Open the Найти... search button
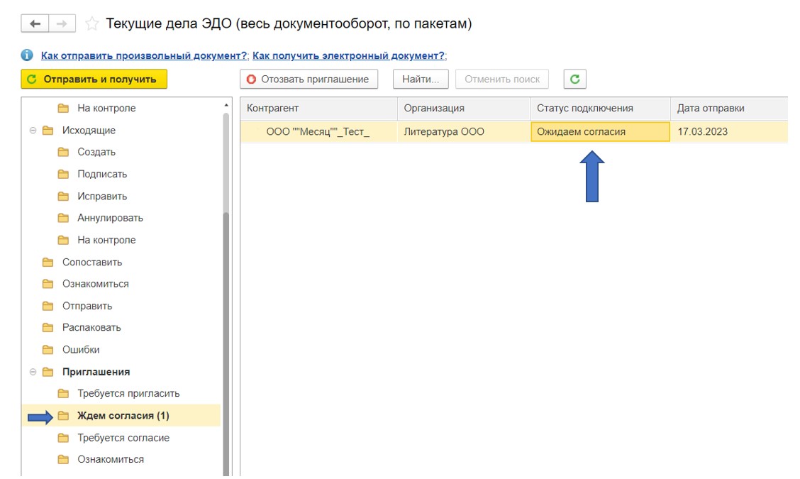800x479 pixels. 421,79
